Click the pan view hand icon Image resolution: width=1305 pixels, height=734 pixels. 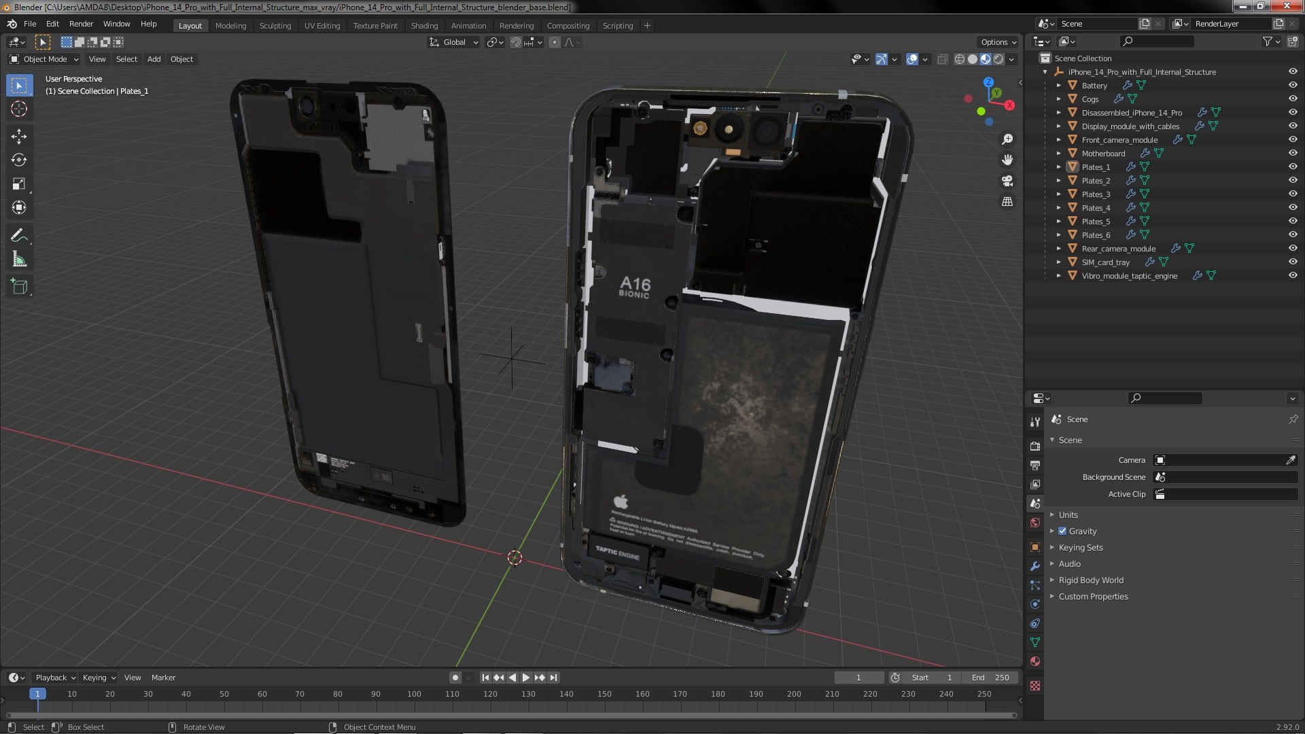[1007, 160]
